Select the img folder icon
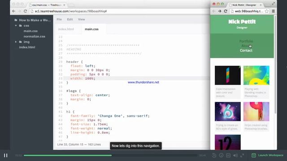Image resolution: width=287 pixels, height=161 pixels. tap(21, 42)
